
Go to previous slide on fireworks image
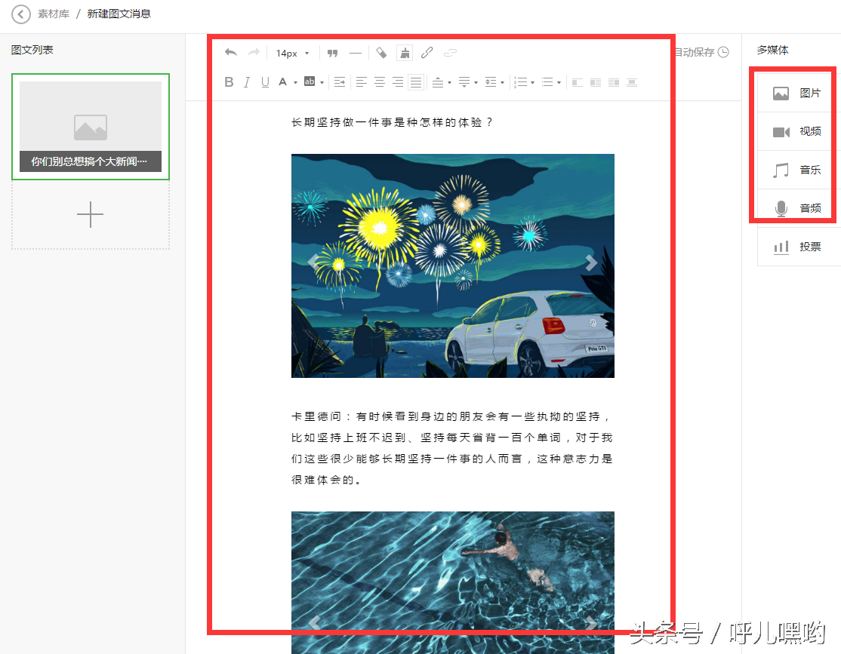coord(314,263)
